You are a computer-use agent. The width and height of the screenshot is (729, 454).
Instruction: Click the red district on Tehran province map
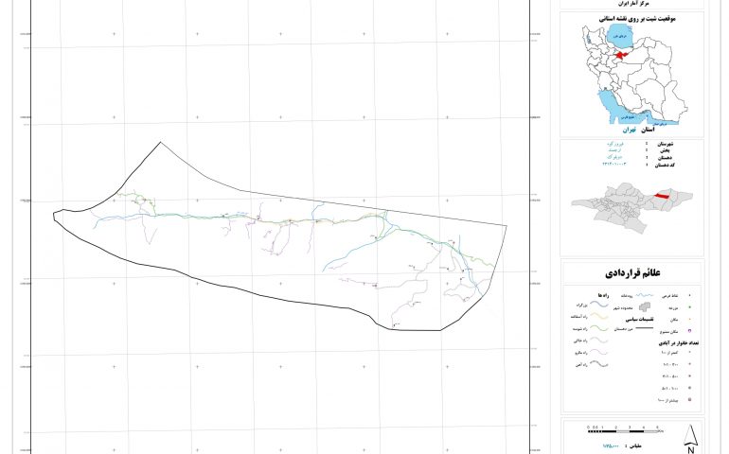662,195
